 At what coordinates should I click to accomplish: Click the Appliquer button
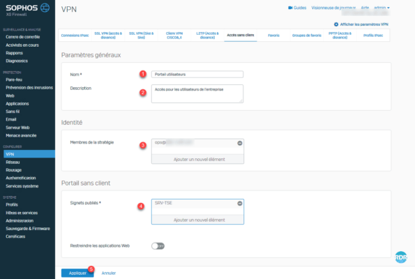point(77,273)
